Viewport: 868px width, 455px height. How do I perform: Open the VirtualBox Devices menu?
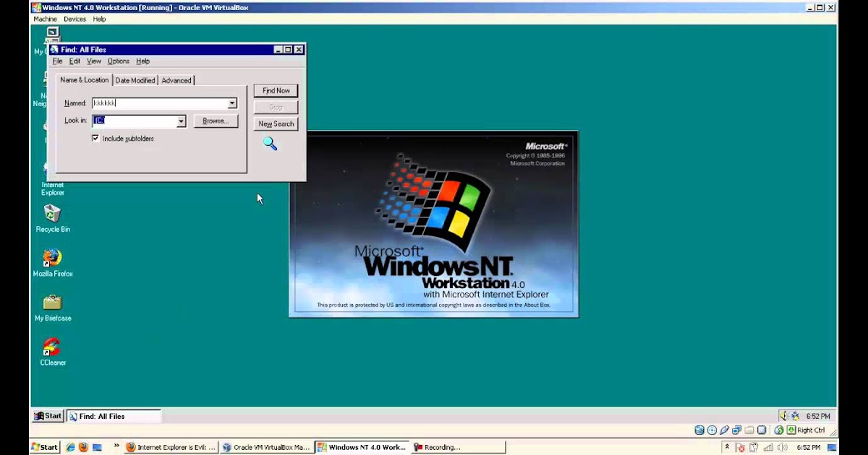click(75, 19)
